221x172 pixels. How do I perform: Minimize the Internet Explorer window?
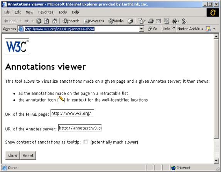pos(205,4)
